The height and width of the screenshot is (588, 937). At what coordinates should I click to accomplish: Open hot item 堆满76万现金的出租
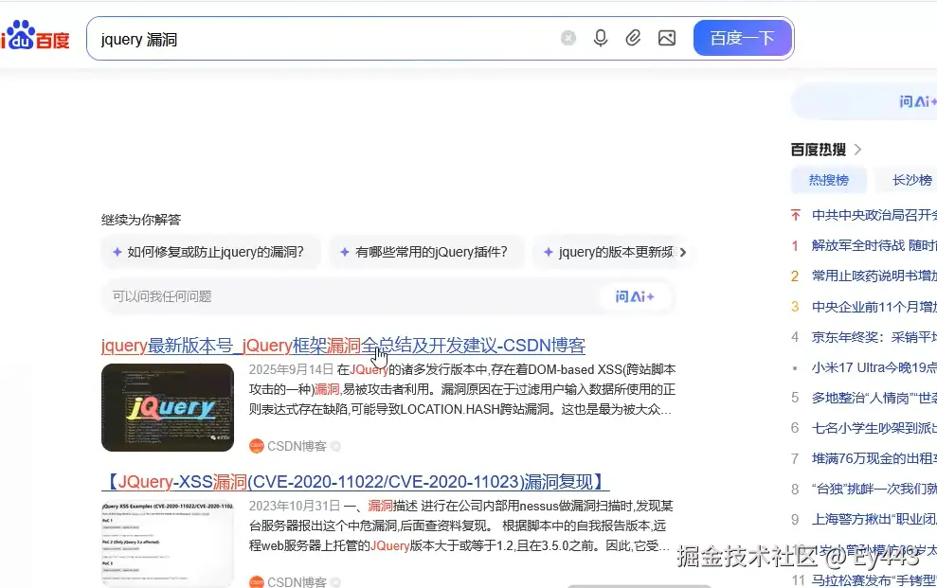pyautogui.click(x=874, y=458)
